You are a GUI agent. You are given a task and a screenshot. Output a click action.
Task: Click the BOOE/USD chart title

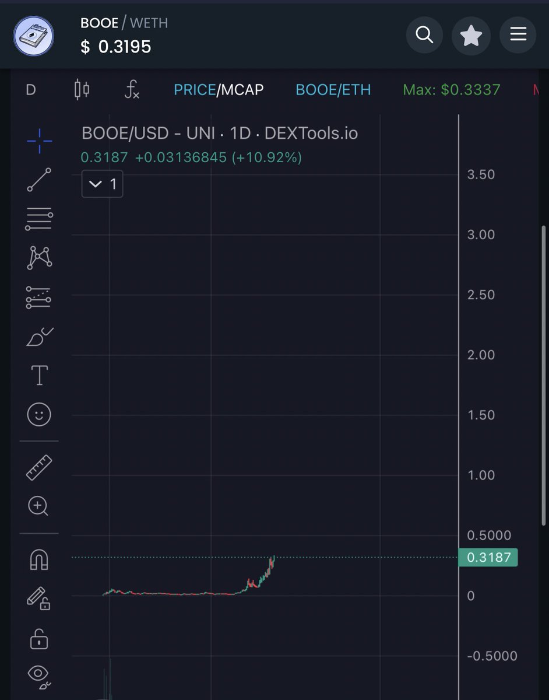click(220, 133)
